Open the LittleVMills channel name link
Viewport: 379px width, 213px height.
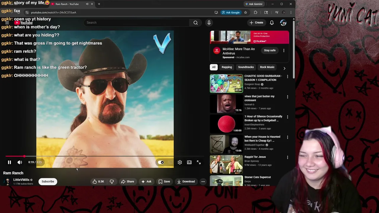[21, 180]
